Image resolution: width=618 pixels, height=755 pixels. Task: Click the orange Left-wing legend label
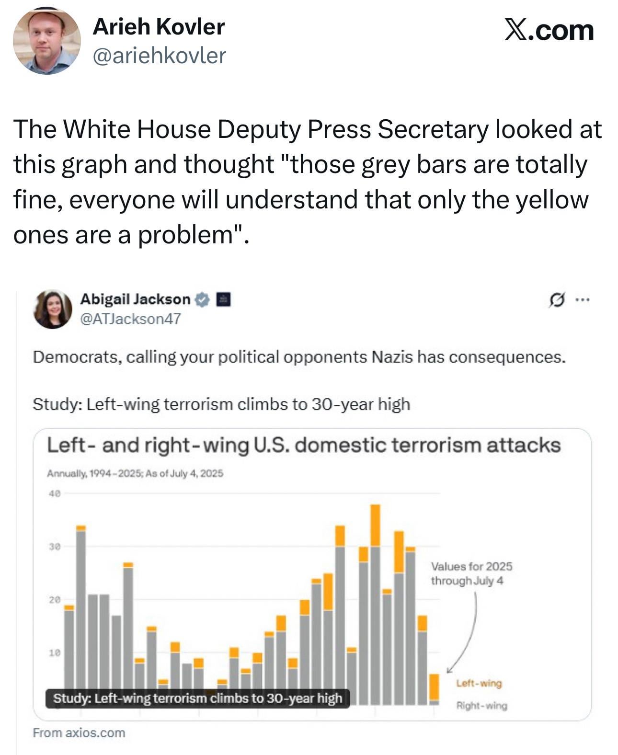point(479,683)
